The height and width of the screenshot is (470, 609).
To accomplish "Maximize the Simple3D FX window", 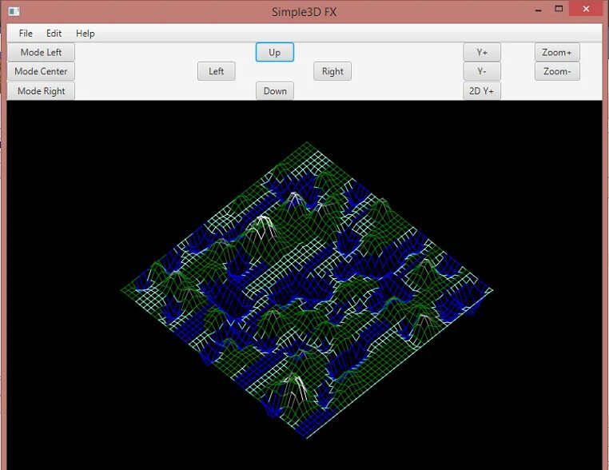I will [x=559, y=9].
